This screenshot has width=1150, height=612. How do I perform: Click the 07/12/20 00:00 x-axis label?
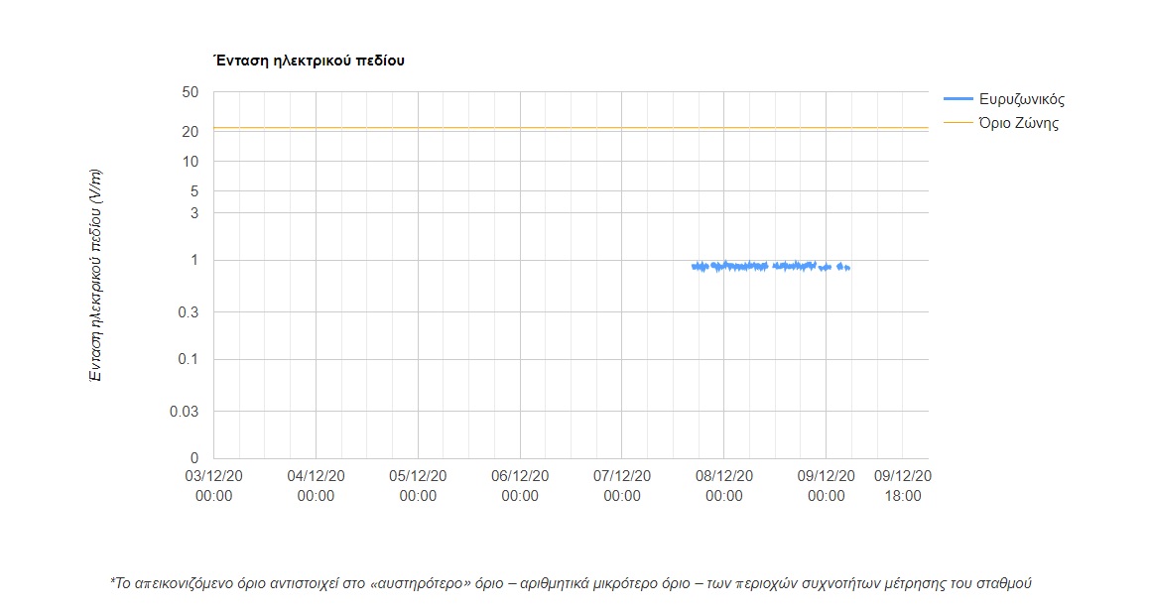coord(622,485)
